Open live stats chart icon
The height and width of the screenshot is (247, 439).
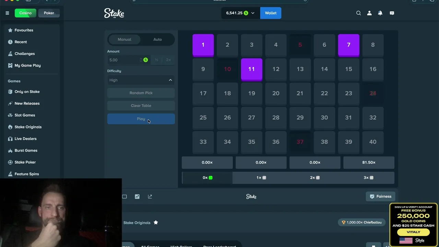(x=137, y=197)
